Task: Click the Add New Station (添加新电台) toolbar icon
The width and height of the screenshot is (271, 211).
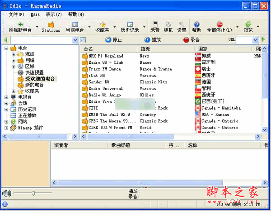Action: (20, 24)
